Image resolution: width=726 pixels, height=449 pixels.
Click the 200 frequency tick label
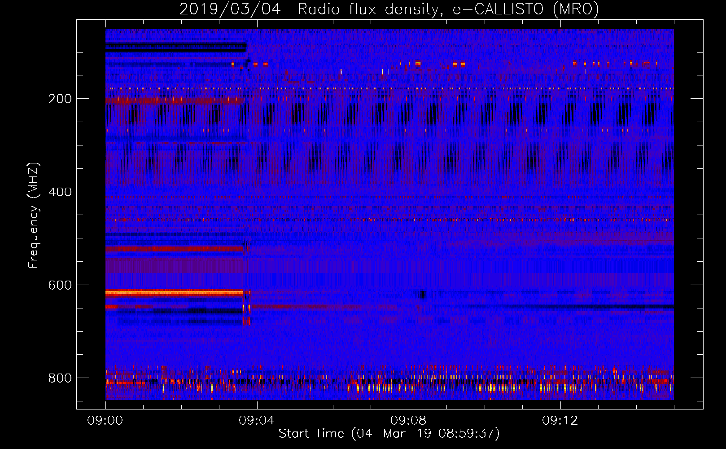[x=60, y=99]
